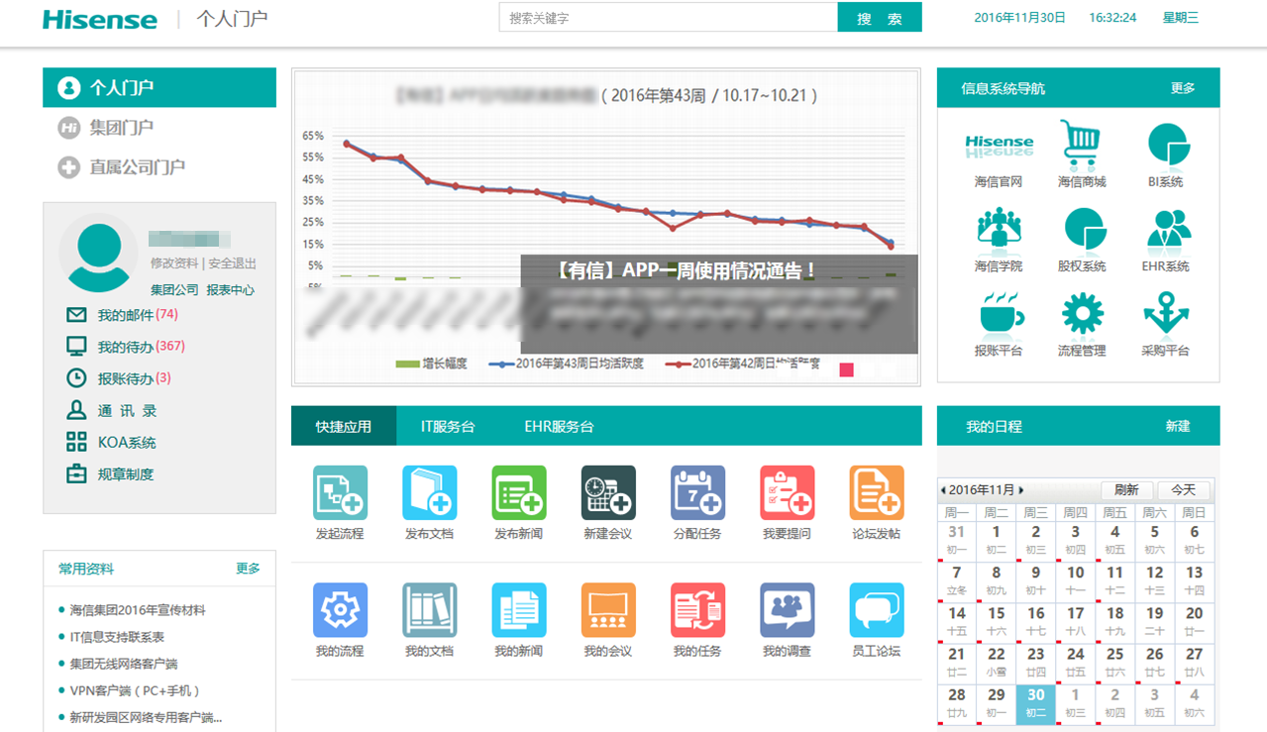Click the 流程管理 gear icon

pyautogui.click(x=1081, y=315)
